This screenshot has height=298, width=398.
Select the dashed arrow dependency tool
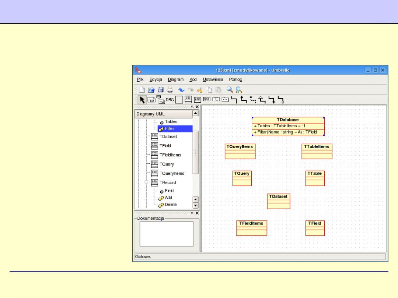pos(253,99)
